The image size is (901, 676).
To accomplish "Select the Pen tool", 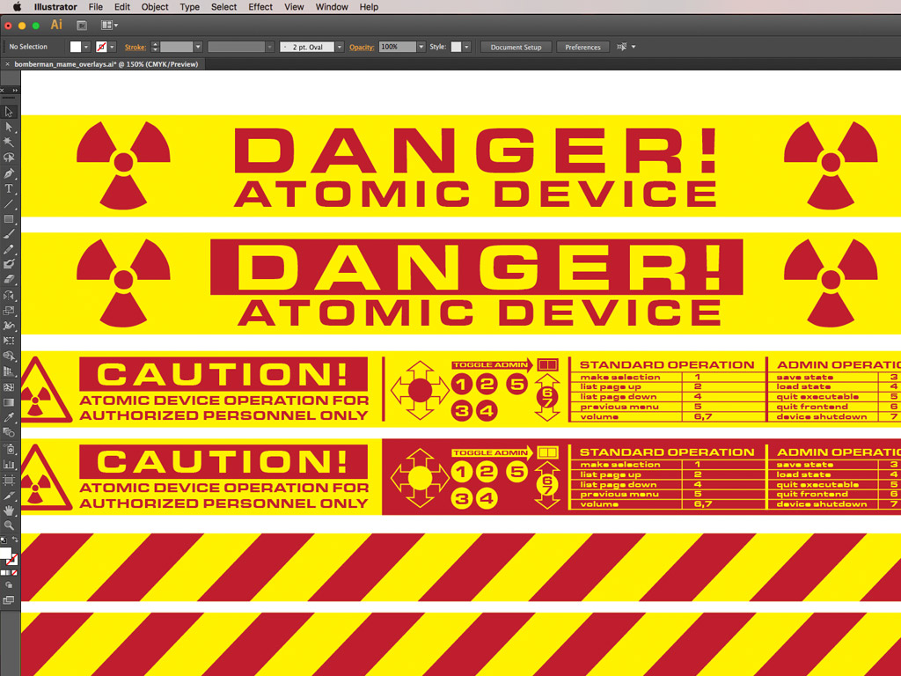I will 9,173.
